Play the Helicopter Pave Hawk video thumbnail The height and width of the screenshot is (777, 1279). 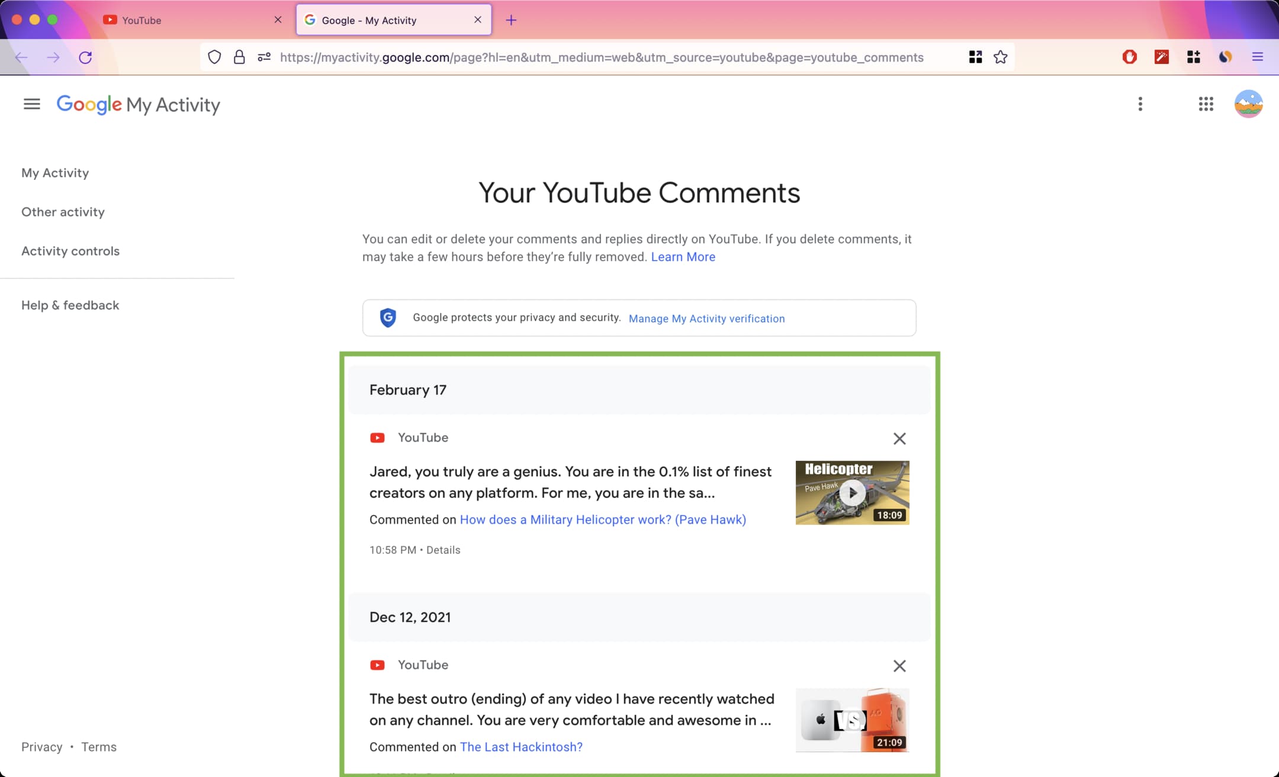[852, 493]
